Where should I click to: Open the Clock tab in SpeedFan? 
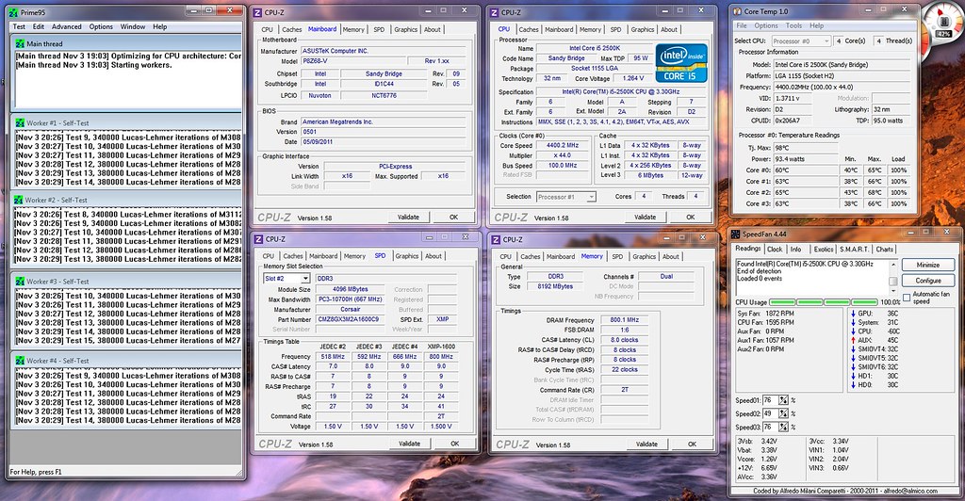[x=775, y=249]
